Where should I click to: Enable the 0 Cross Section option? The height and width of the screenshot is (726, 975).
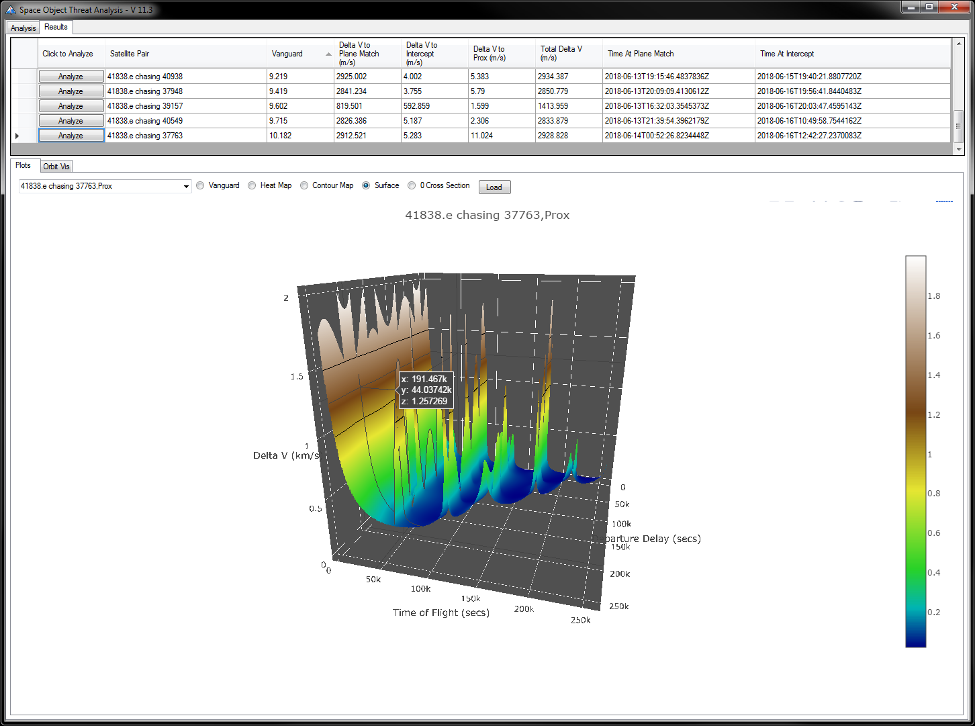(412, 186)
